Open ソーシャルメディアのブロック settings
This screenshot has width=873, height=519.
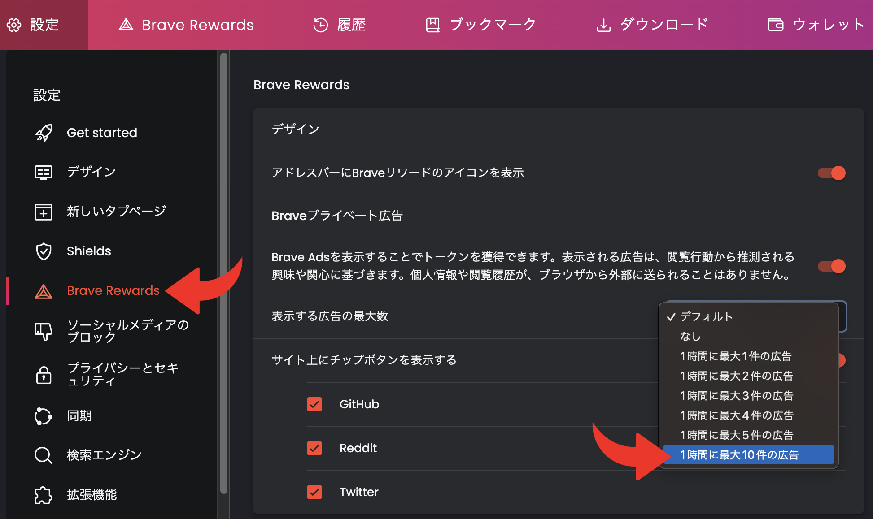[x=128, y=331]
